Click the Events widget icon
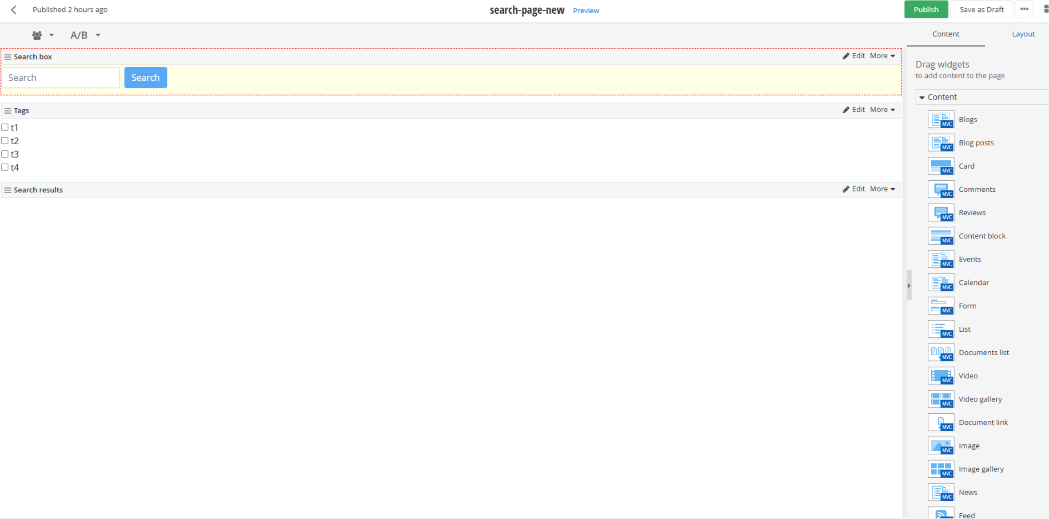This screenshot has height=519, width=1049. pyautogui.click(x=941, y=259)
